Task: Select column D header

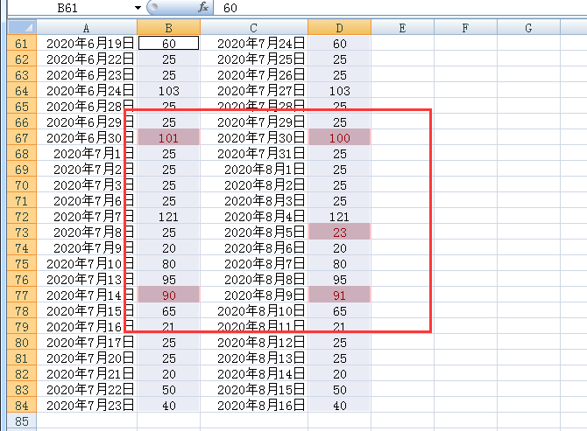Action: coord(340,28)
